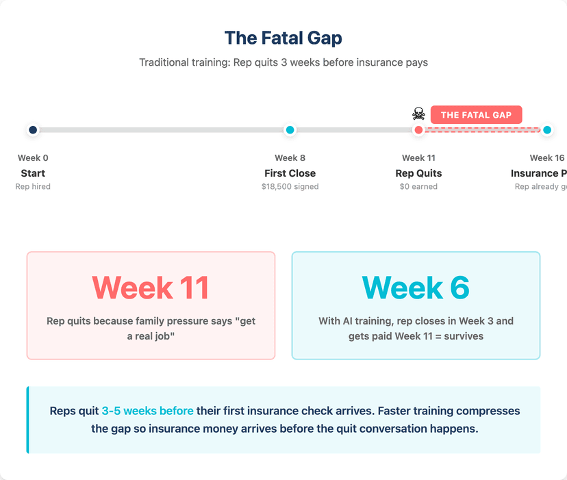This screenshot has width=567, height=480.
Task: Select the Week 0 Start timeline dot
Action: pyautogui.click(x=33, y=130)
